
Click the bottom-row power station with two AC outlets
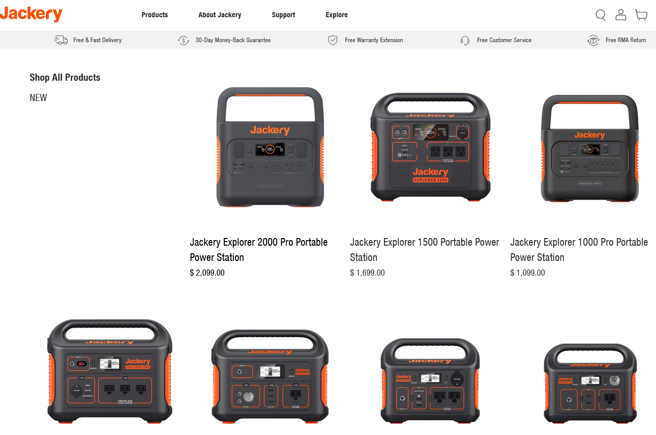click(431, 380)
